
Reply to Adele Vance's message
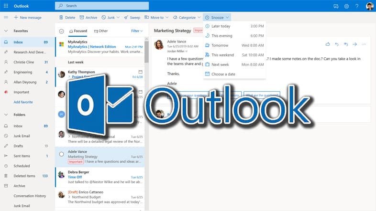coord(337,44)
